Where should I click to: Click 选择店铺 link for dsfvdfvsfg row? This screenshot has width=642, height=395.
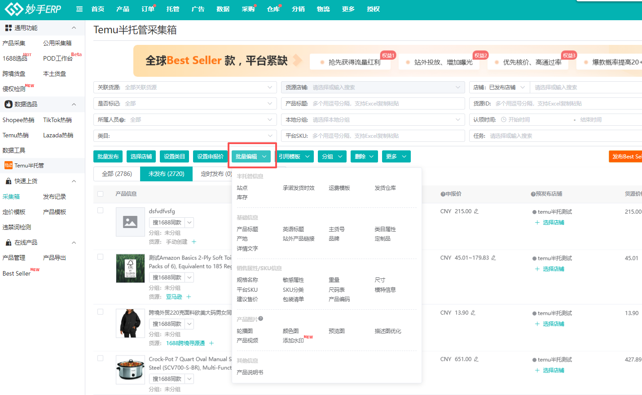[x=553, y=223]
